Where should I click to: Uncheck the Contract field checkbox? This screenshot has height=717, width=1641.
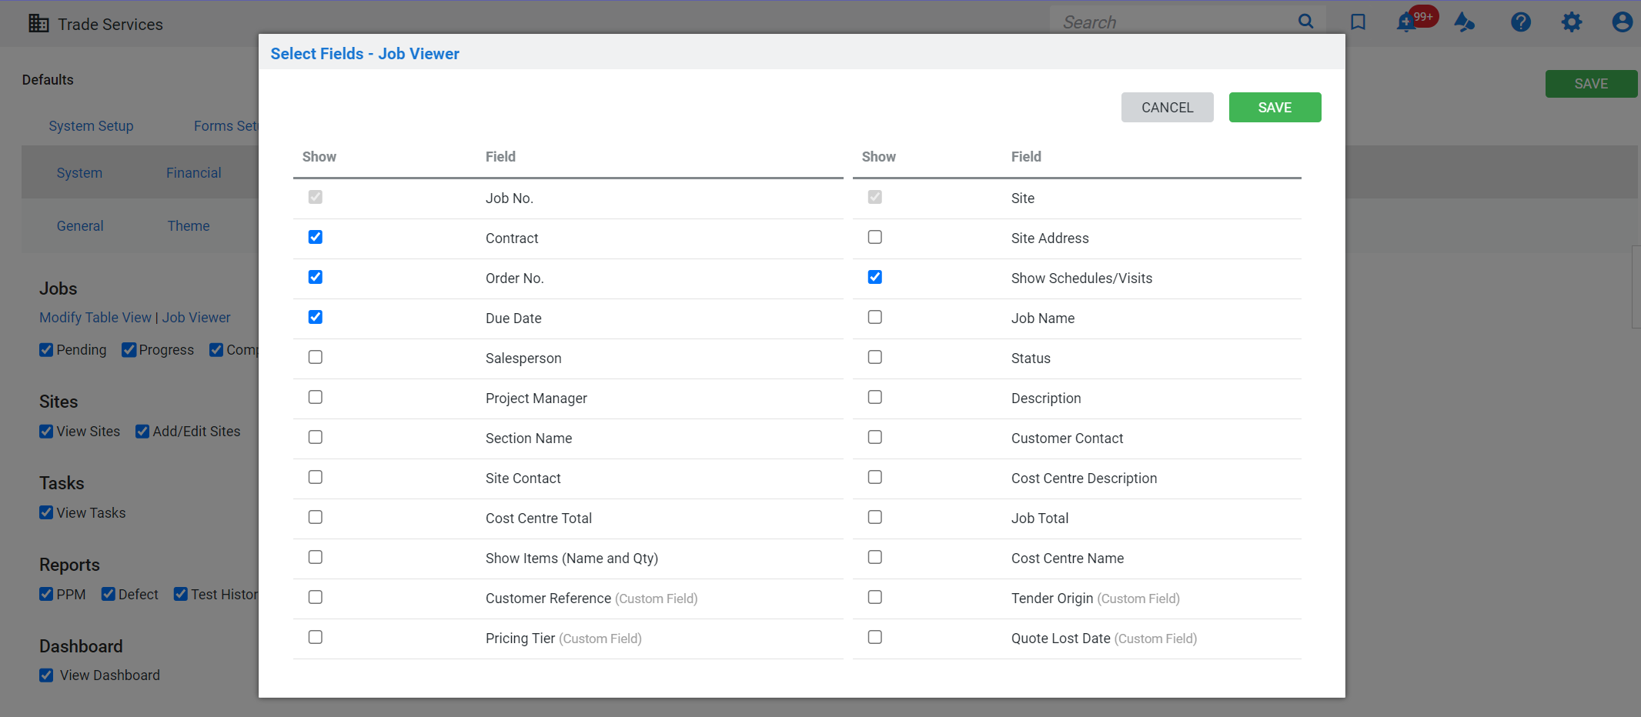(x=316, y=237)
